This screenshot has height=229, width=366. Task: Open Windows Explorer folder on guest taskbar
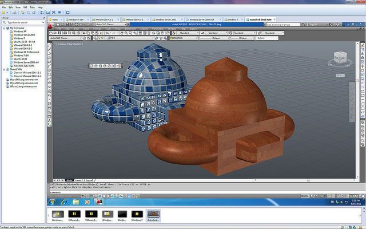click(75, 202)
